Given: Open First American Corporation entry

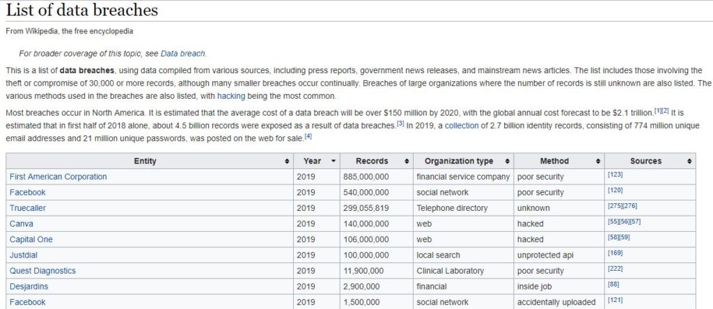Looking at the screenshot, I should coord(58,177).
